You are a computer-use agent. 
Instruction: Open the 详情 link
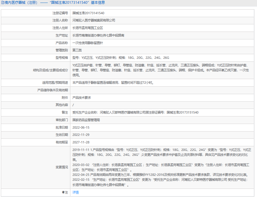[x=76, y=192]
